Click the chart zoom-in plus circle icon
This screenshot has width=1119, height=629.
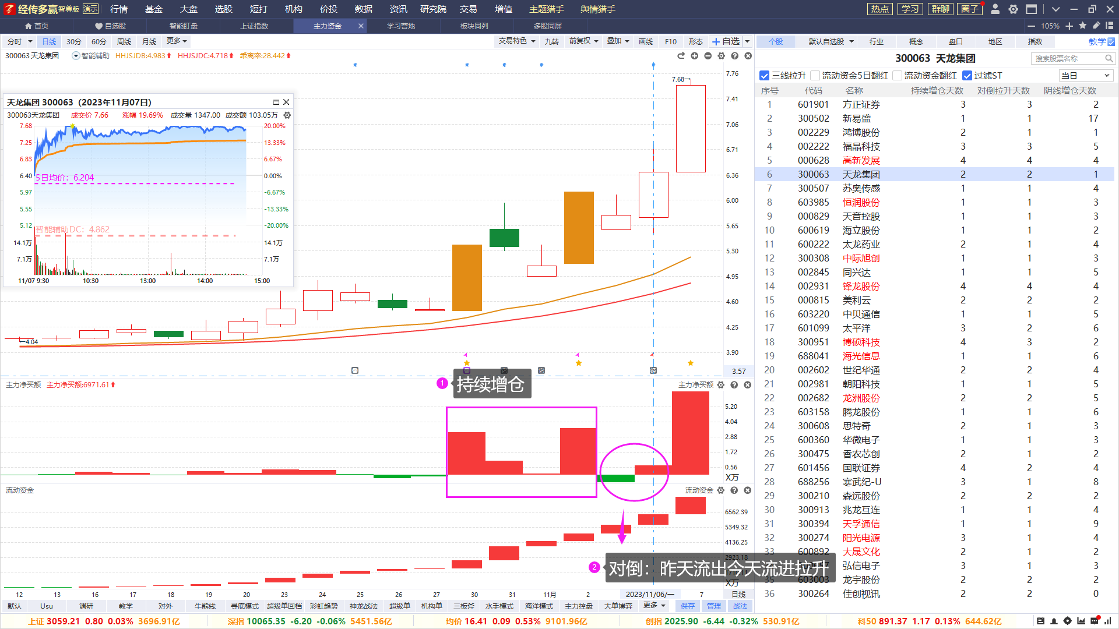[694, 56]
